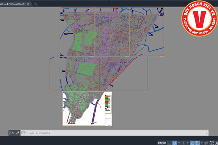
Task: Toggle isometric drafting icon
Action: click(183, 143)
